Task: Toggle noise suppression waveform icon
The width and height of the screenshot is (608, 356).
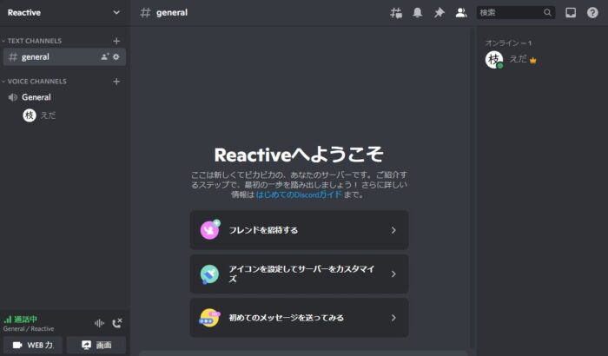Action: point(99,323)
